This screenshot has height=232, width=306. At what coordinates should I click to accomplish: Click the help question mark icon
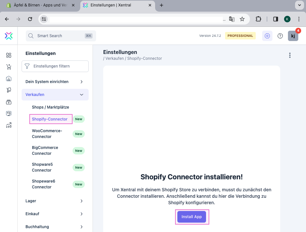tap(280, 36)
